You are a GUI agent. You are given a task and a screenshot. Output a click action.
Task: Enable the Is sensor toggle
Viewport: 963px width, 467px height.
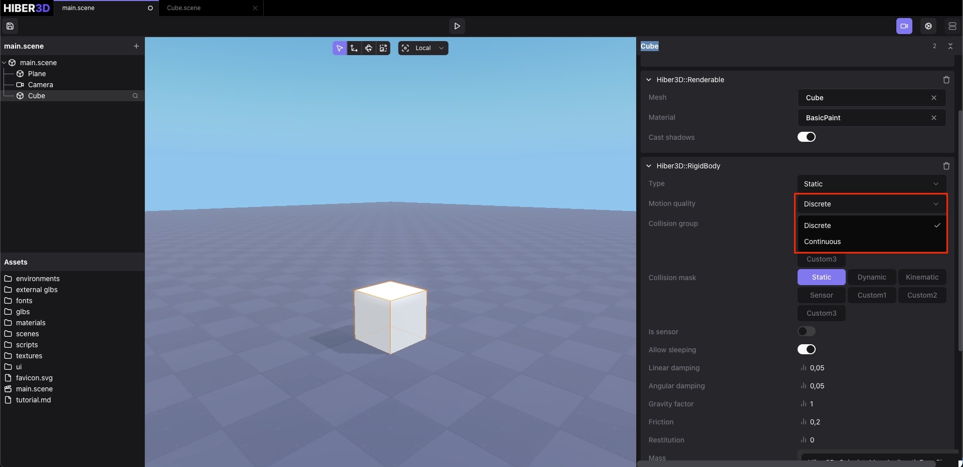point(806,331)
